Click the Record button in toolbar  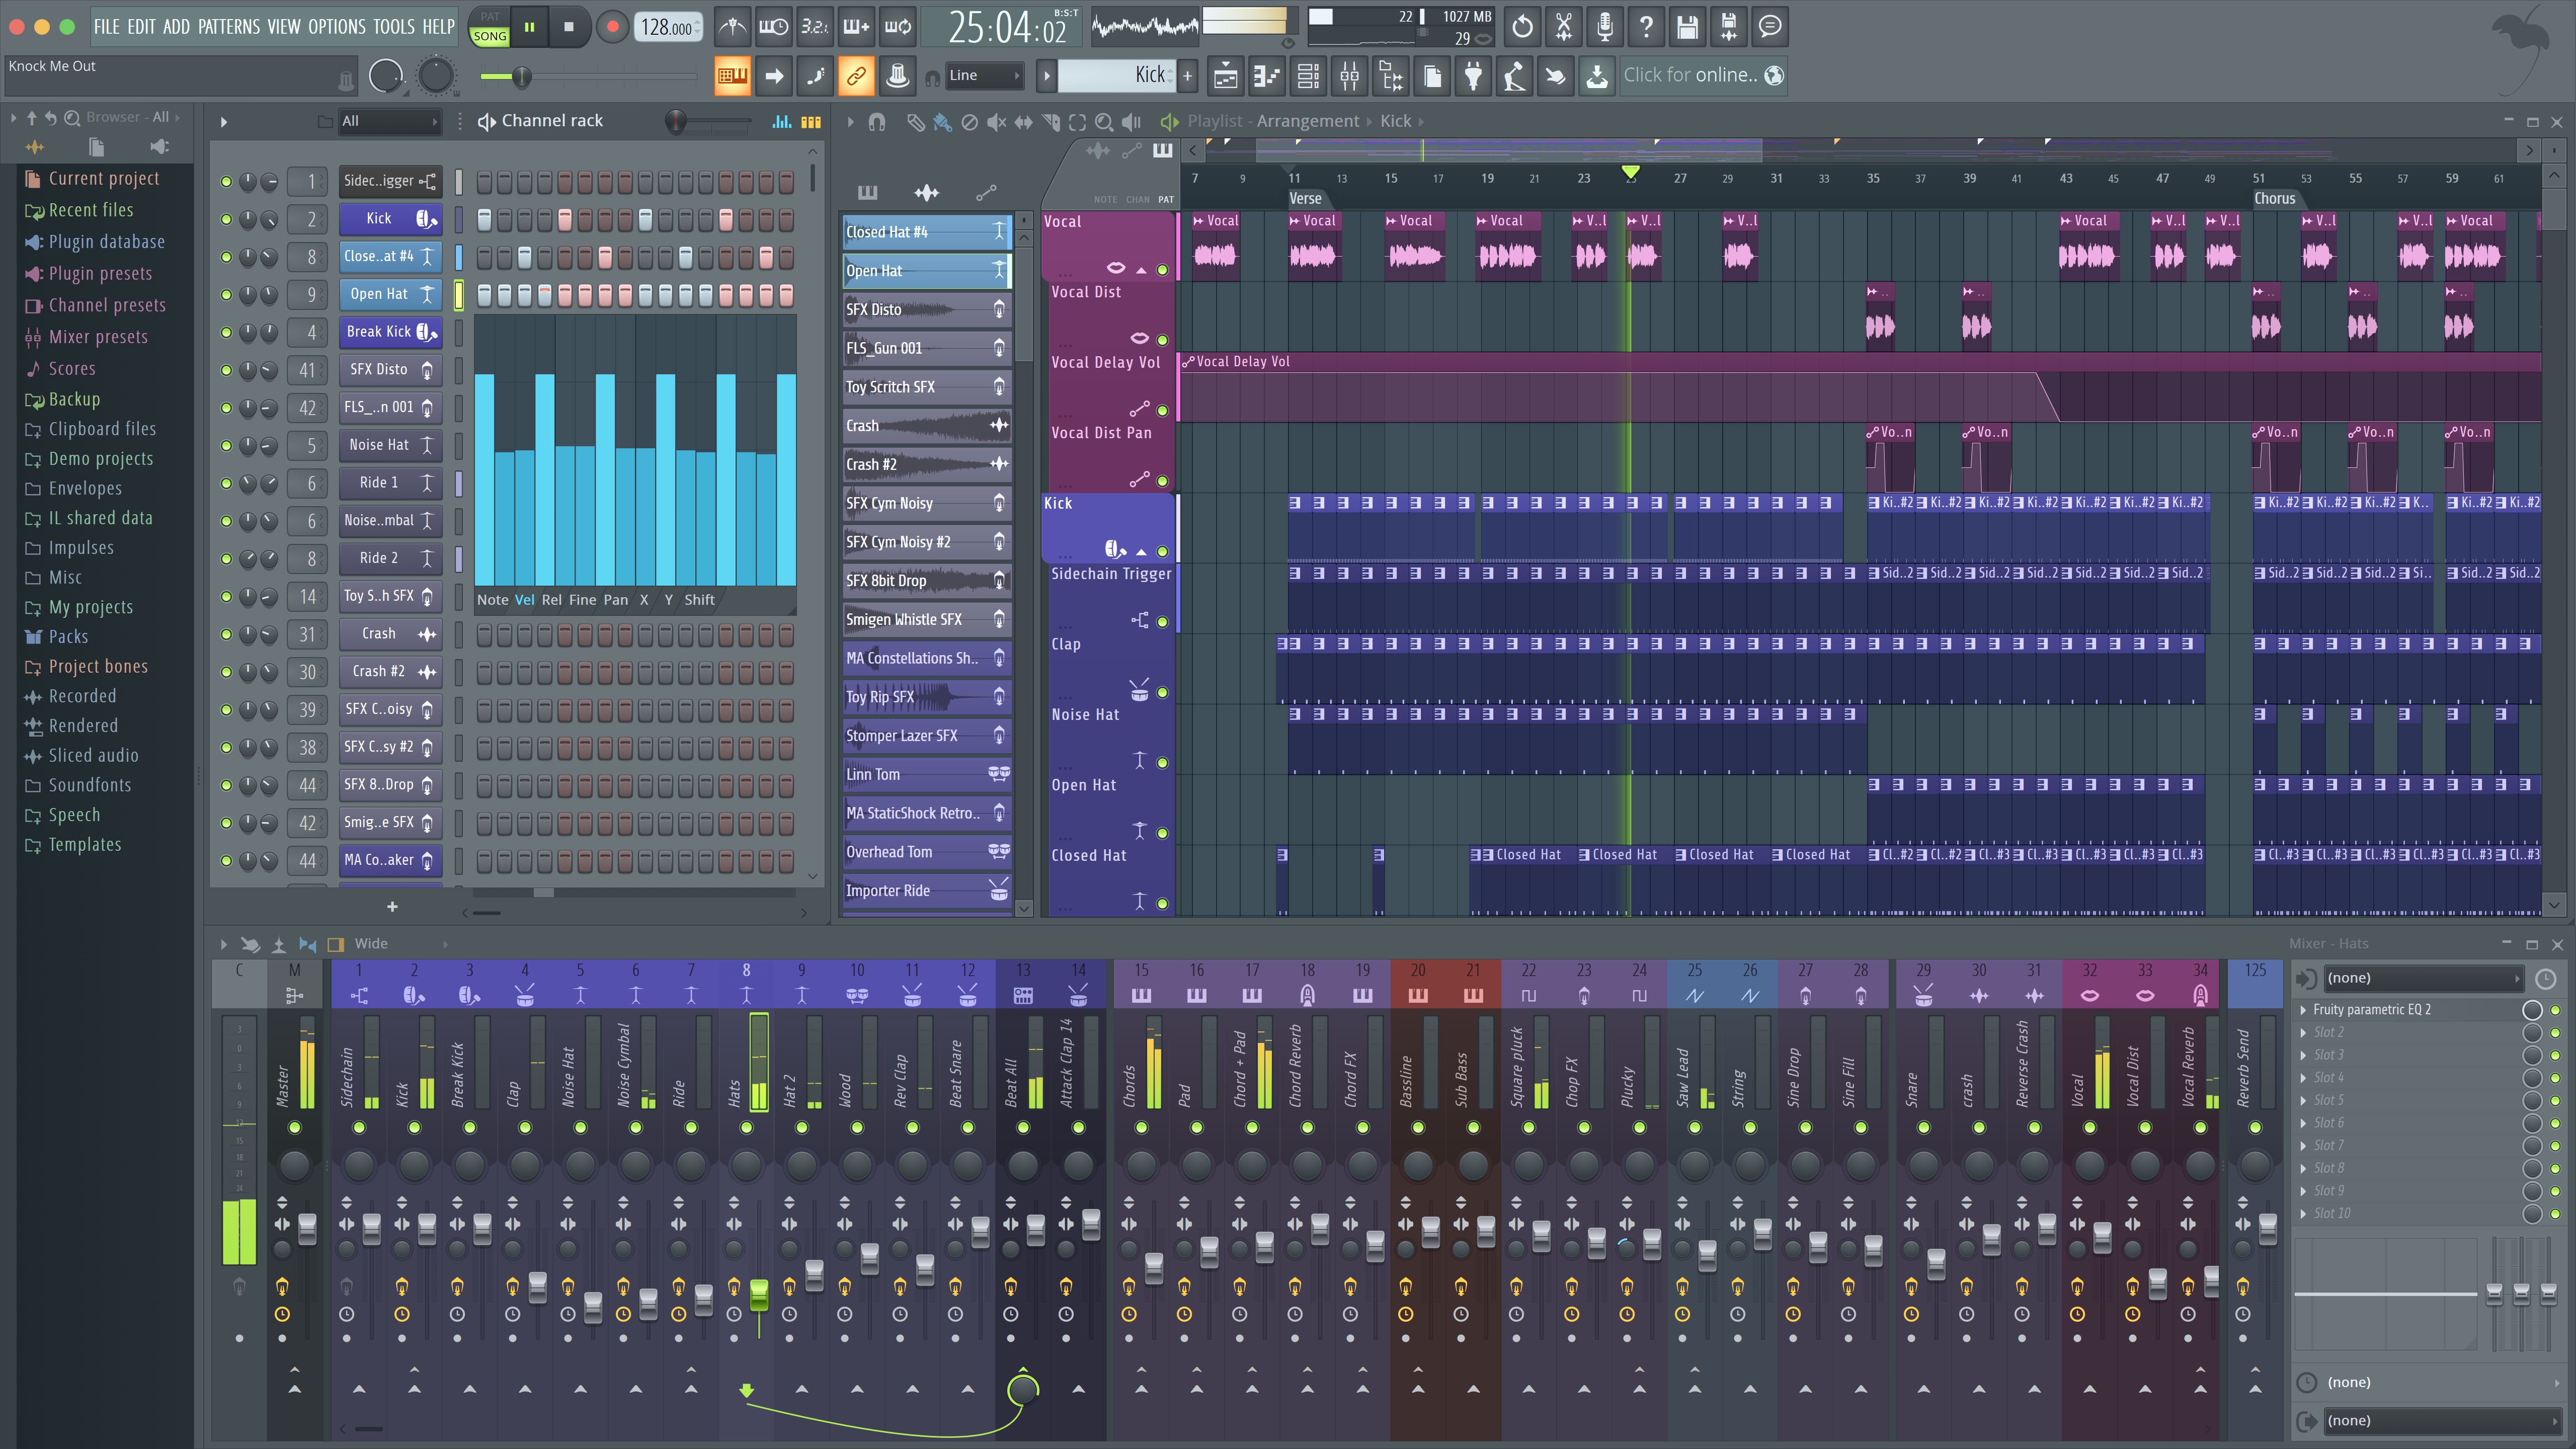pyautogui.click(x=609, y=27)
